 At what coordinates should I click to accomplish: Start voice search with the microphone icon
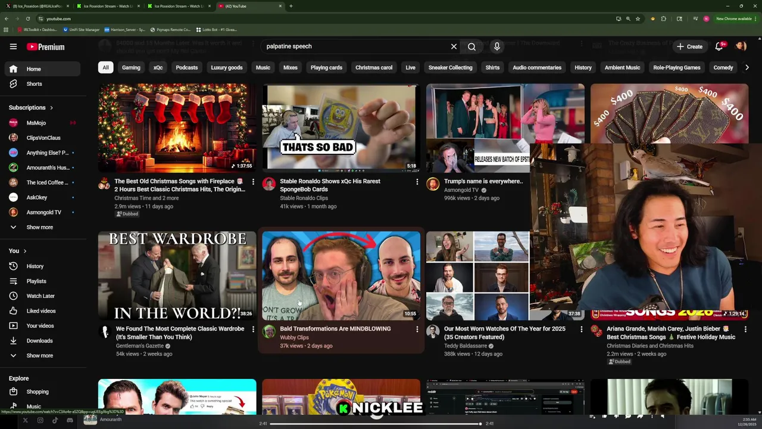click(x=497, y=46)
